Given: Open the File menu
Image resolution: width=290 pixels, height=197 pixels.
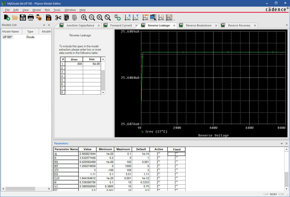Looking at the screenshot, I should pyautogui.click(x=7, y=10).
